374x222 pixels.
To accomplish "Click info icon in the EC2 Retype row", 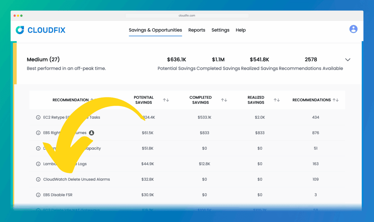I will coord(38,118).
